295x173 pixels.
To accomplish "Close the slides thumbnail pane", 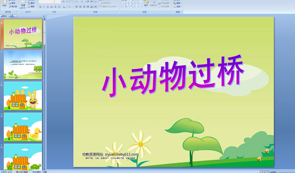I will 44,16.
